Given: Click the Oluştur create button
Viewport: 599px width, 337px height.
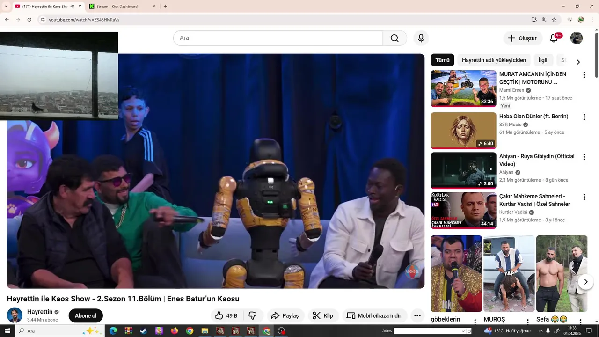Looking at the screenshot, I should pos(523,38).
